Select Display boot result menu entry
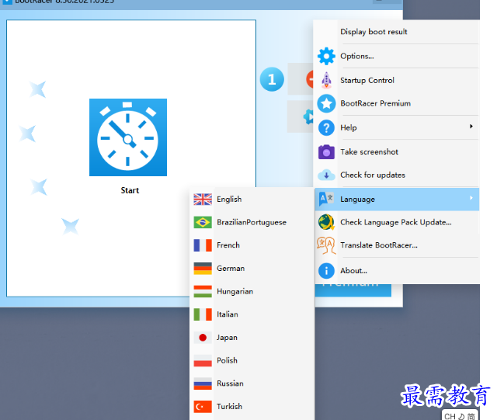This screenshot has height=420, width=497. point(396,32)
